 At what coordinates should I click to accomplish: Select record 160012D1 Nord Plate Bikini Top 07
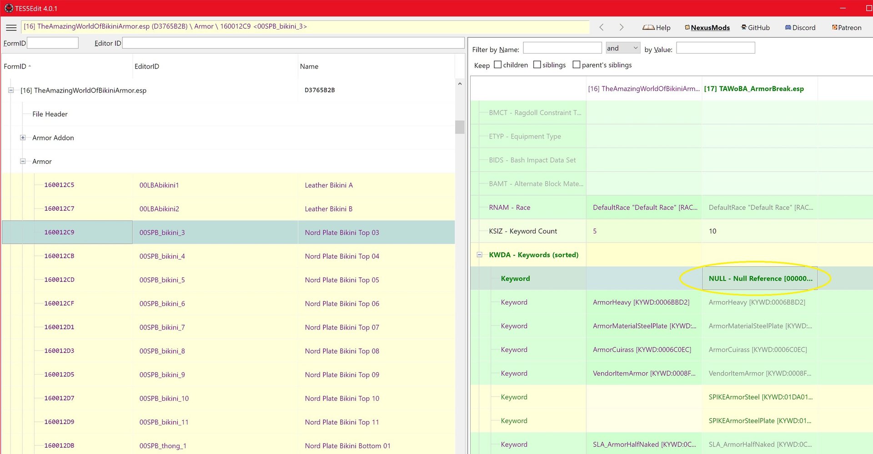pos(228,327)
